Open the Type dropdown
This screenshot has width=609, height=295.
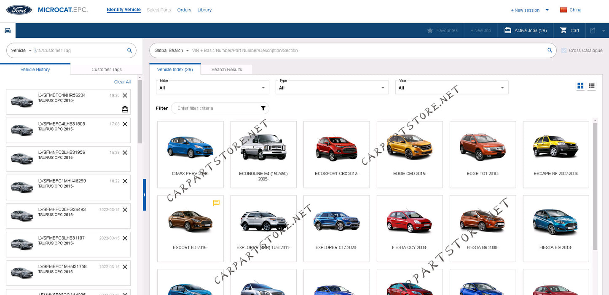[332, 88]
